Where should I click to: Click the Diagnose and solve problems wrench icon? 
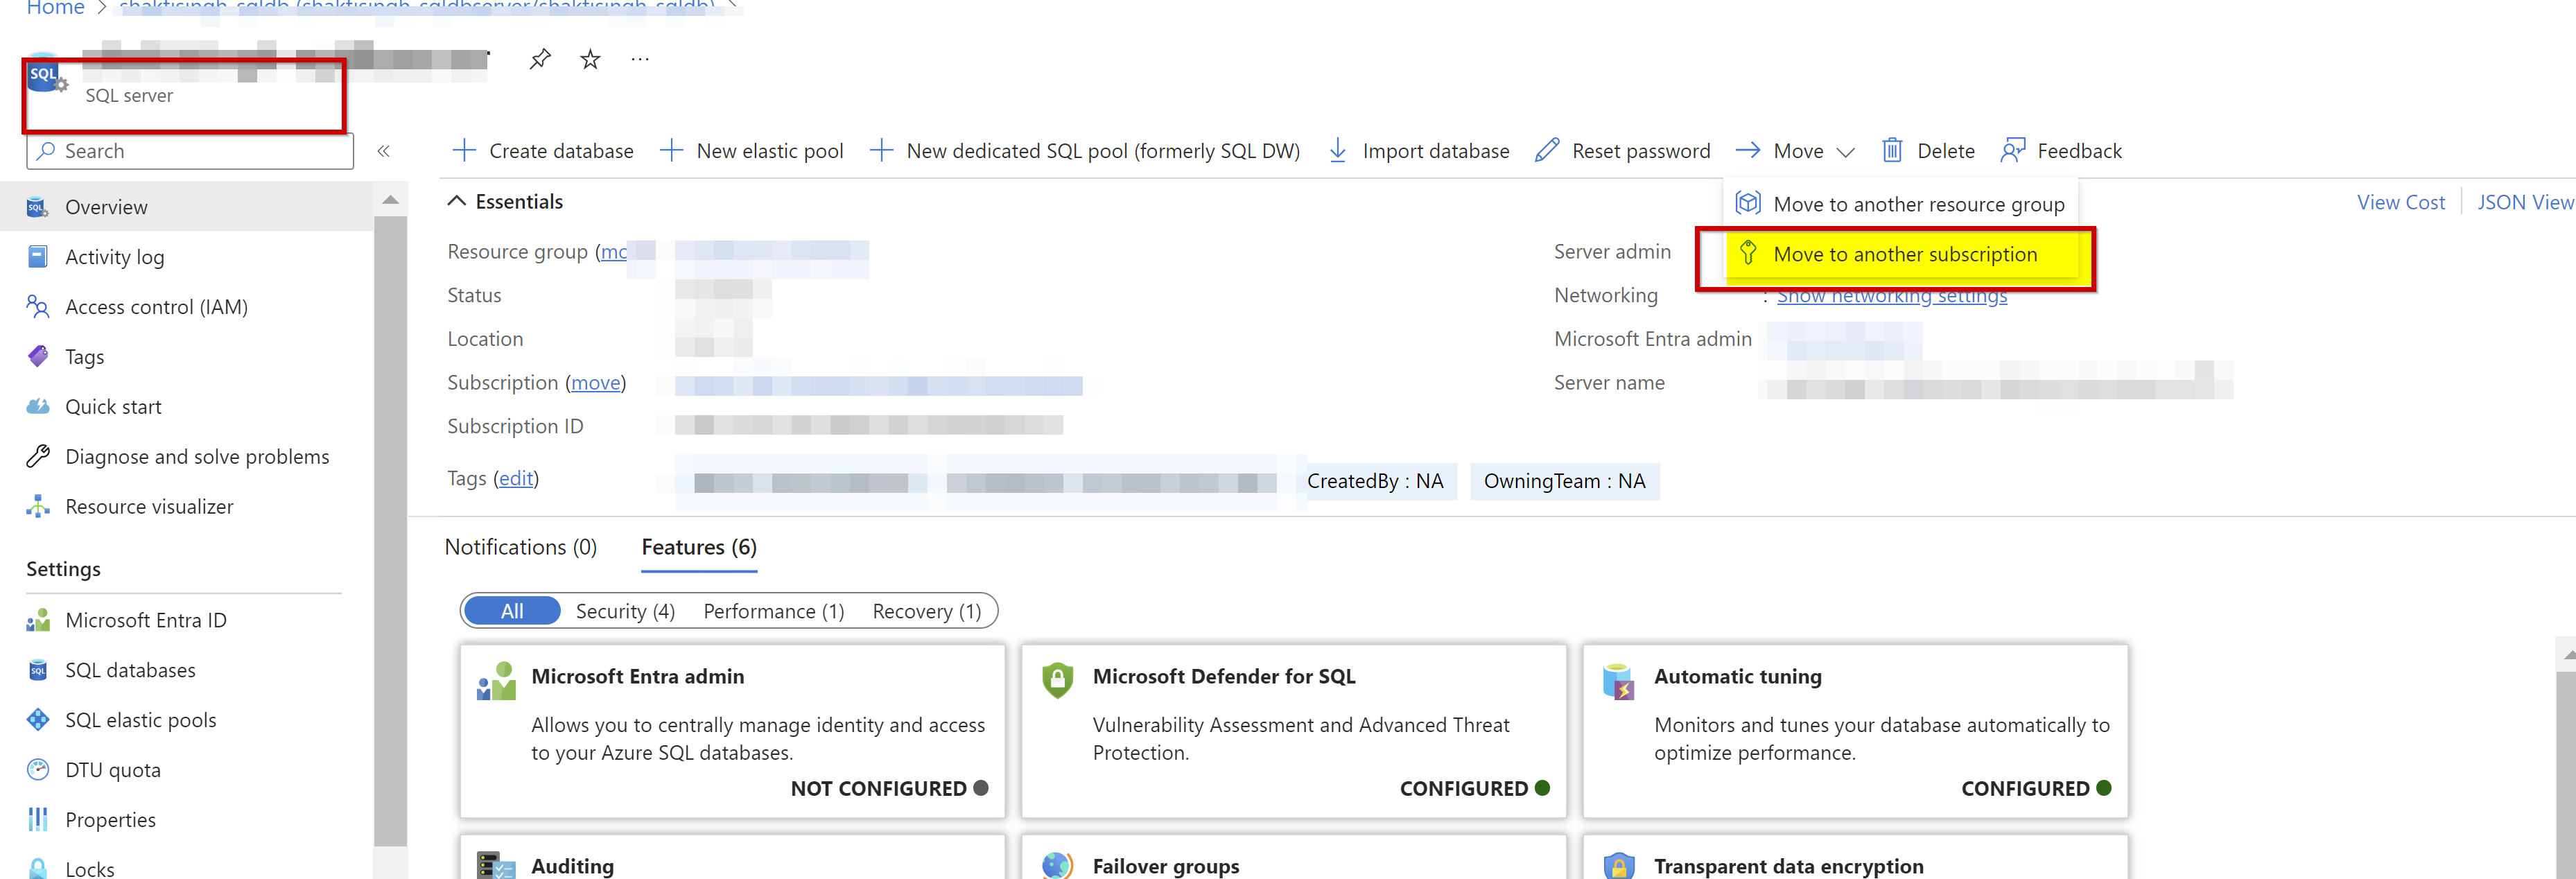coord(38,457)
